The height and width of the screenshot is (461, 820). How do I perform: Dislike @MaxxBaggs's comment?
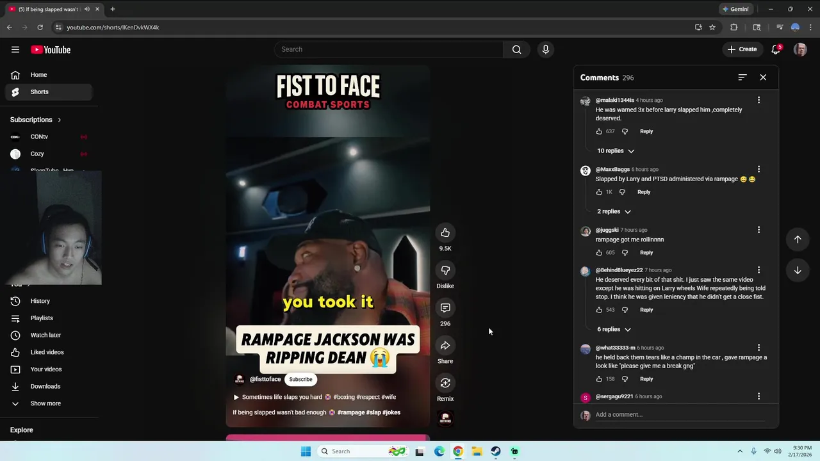coord(622,192)
